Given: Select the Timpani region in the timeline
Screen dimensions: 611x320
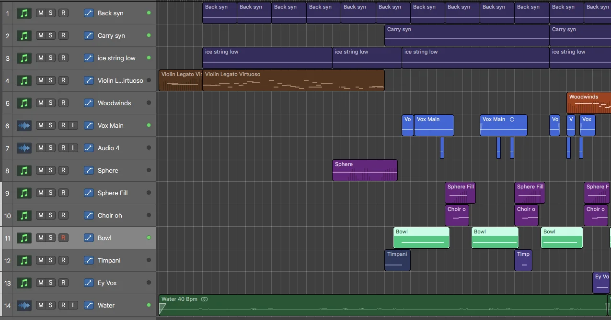Looking at the screenshot, I should [x=397, y=260].
